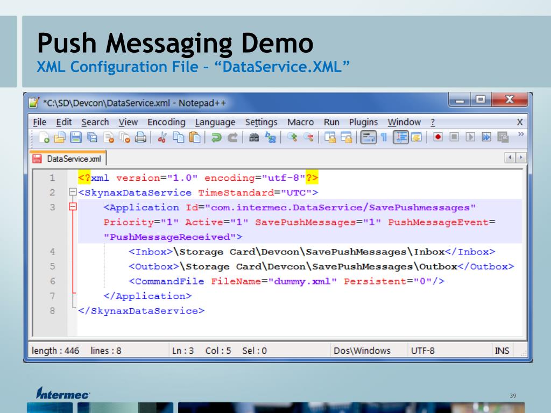Create a new file with New icon
Screen dimensions: 551x413
pyautogui.click(x=44, y=137)
